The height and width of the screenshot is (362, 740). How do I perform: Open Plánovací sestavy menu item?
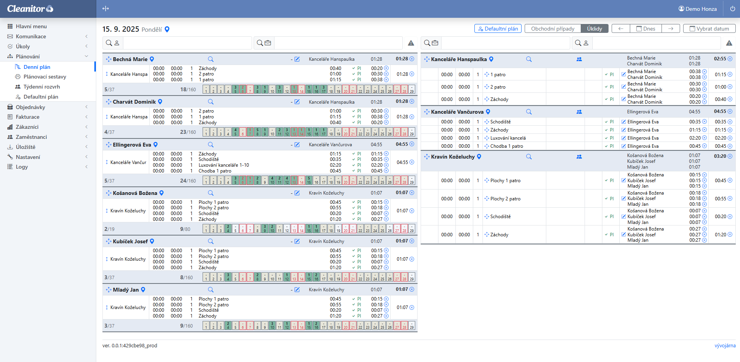[x=44, y=77]
